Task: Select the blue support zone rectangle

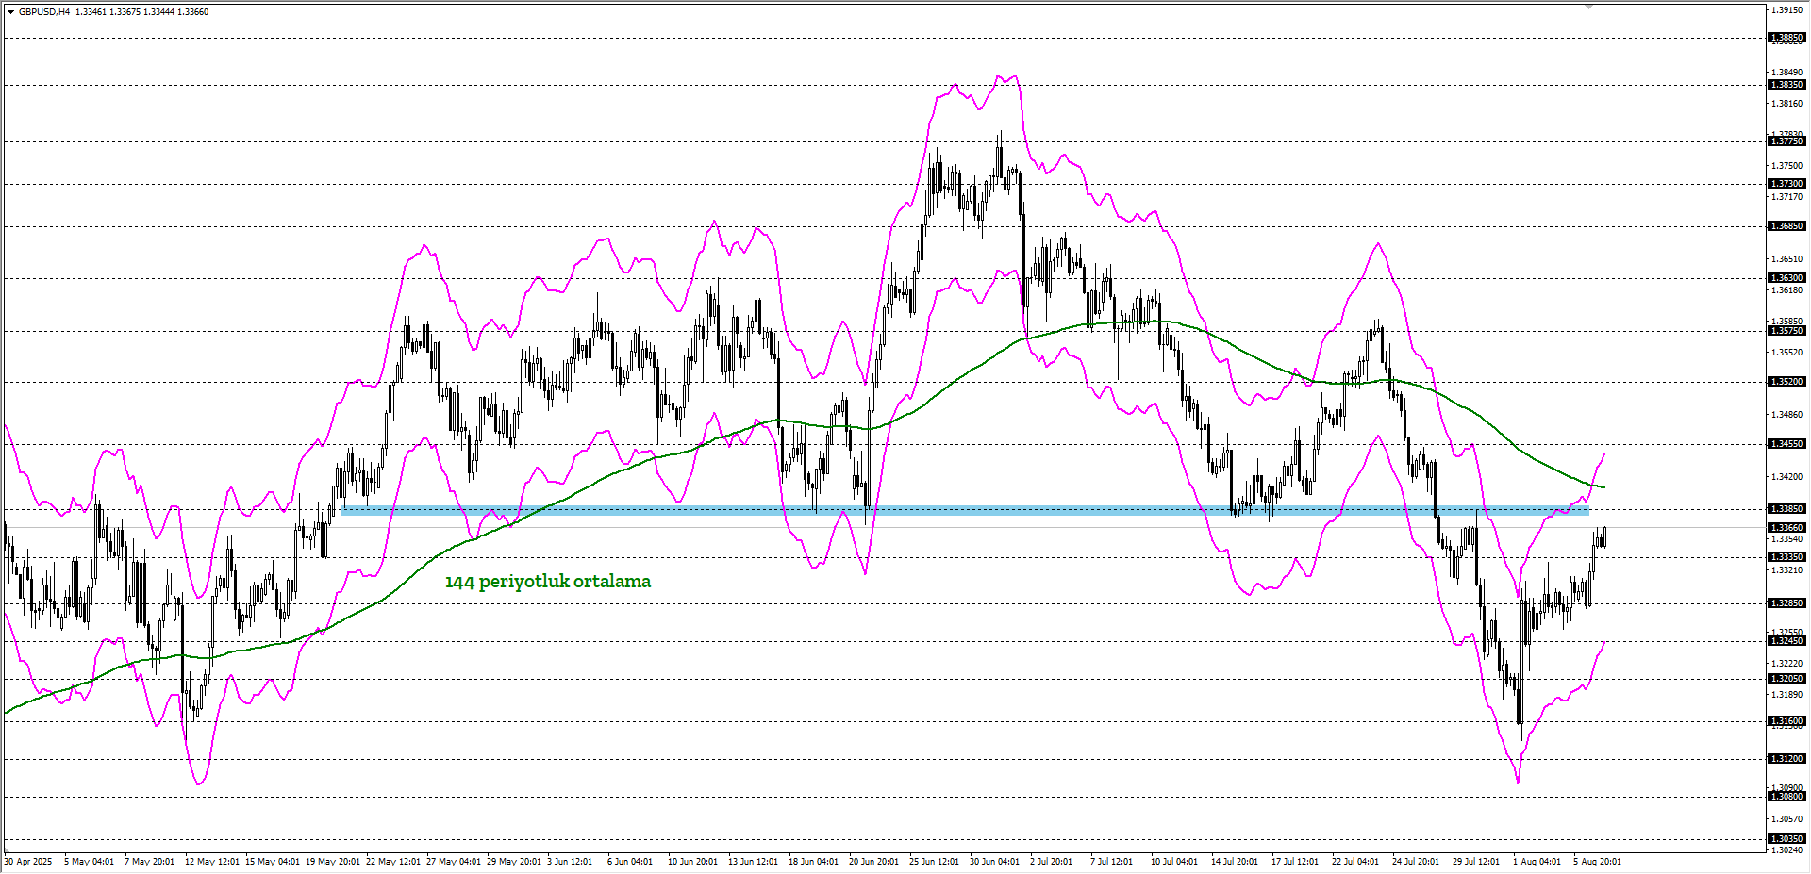Action: click(x=964, y=511)
